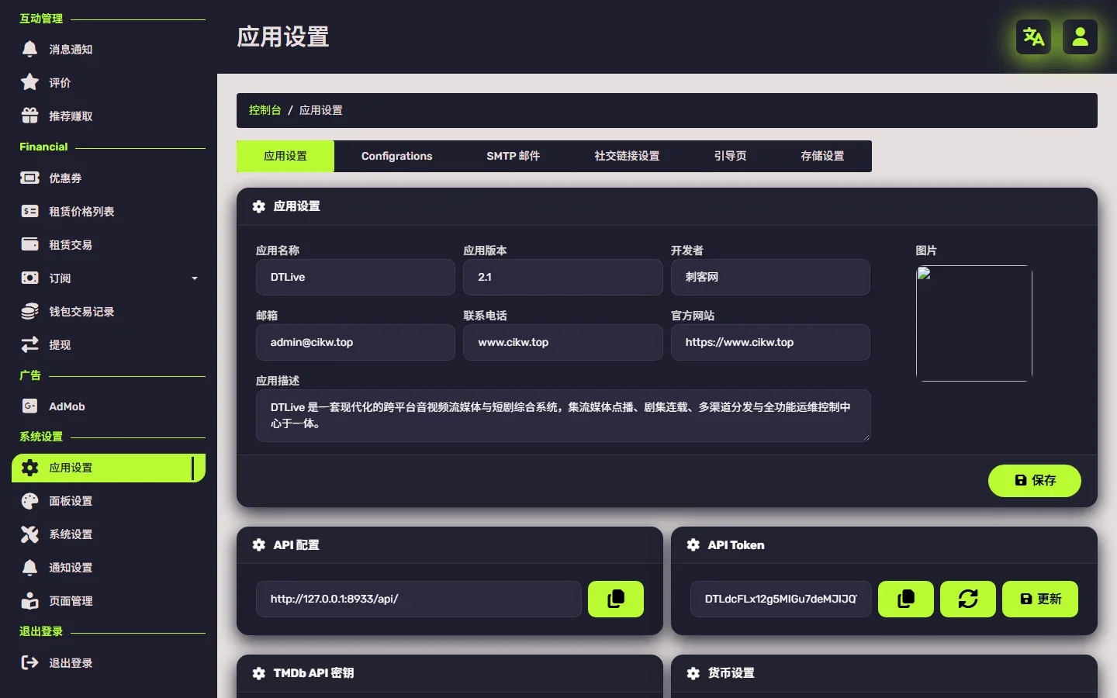The height and width of the screenshot is (698, 1117).
Task: Expand the 订阅 submenu arrow
Action: click(195, 278)
